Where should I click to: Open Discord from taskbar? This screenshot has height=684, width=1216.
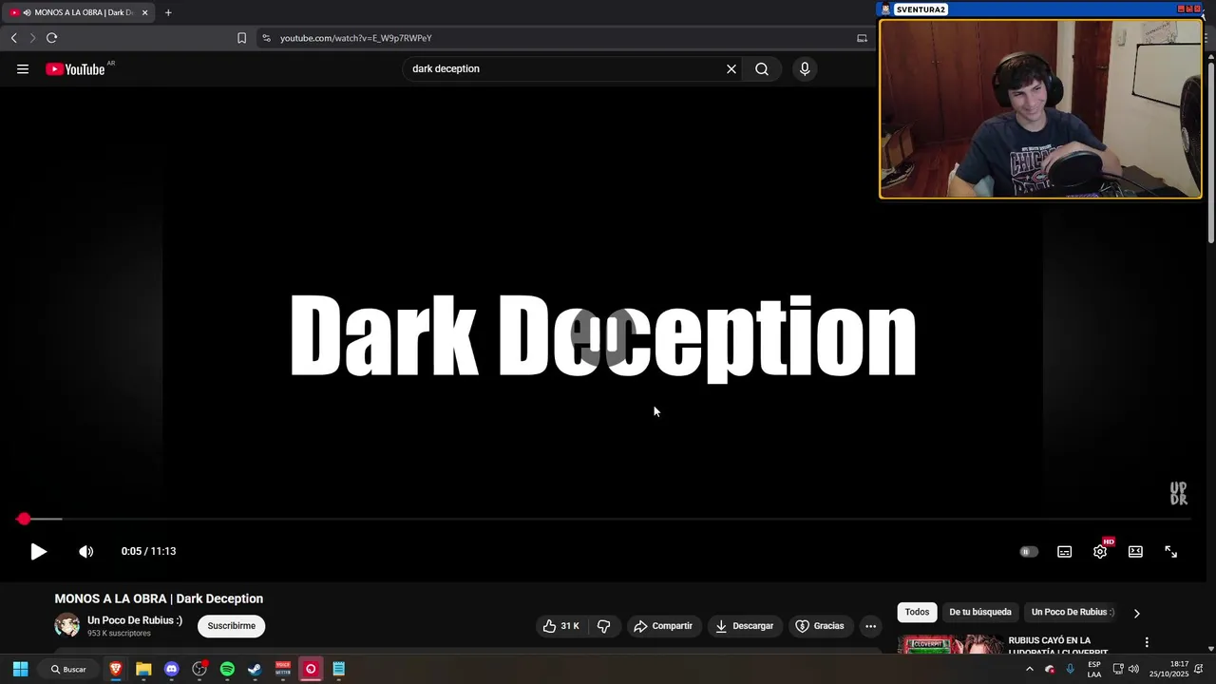pyautogui.click(x=171, y=669)
